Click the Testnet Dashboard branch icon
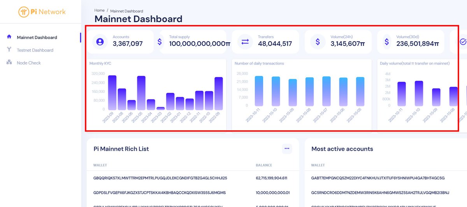Viewport: 467px width, 207px height. click(9, 50)
